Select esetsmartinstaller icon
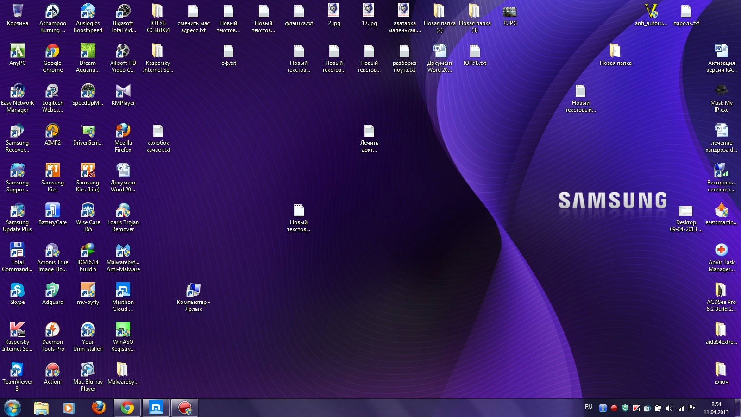Screen dimensions: 741x417 [x=722, y=214]
